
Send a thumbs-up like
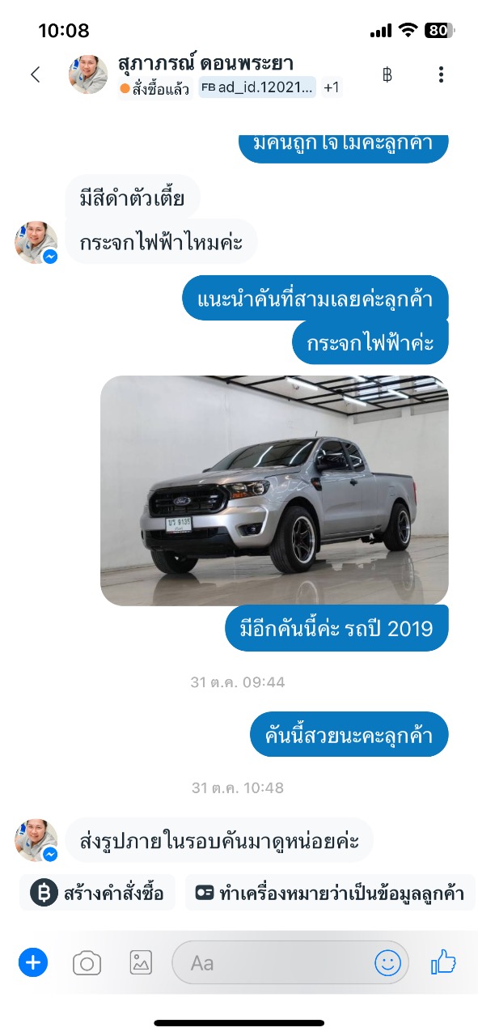point(443,962)
